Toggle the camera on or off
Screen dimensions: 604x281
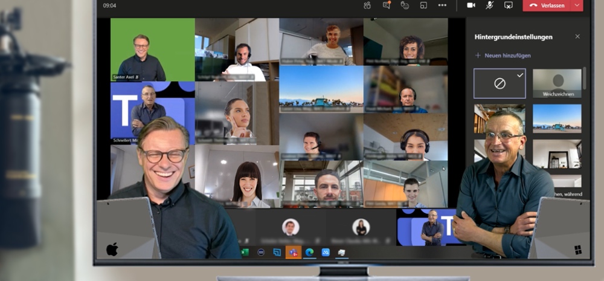[471, 5]
